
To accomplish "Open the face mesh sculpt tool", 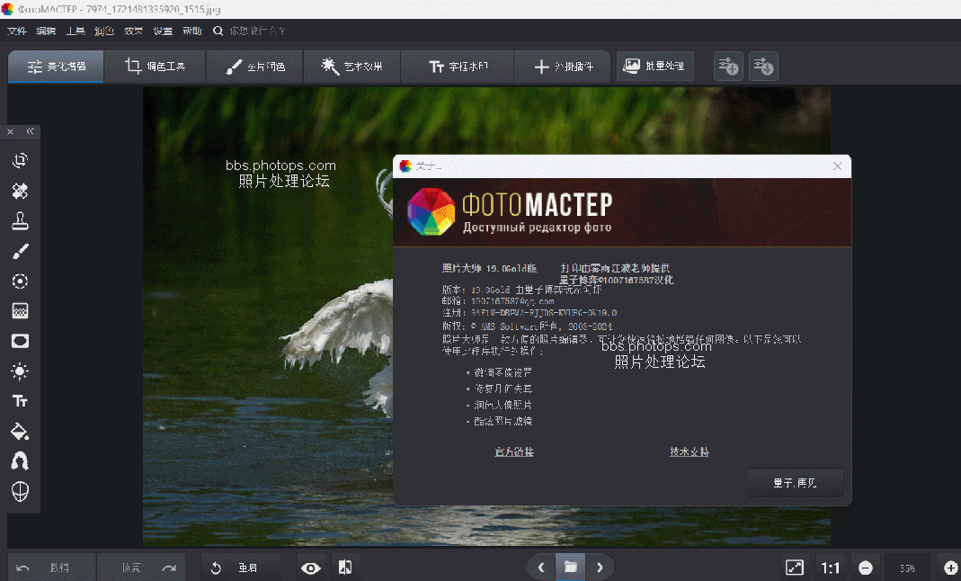I will pos(20,491).
